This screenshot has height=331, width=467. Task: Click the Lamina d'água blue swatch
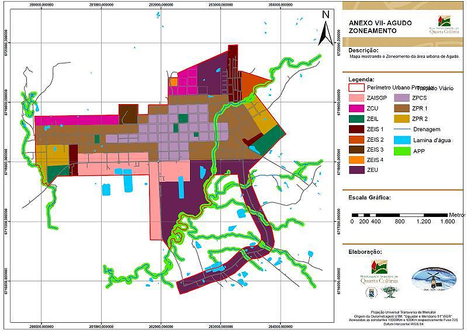(402, 139)
